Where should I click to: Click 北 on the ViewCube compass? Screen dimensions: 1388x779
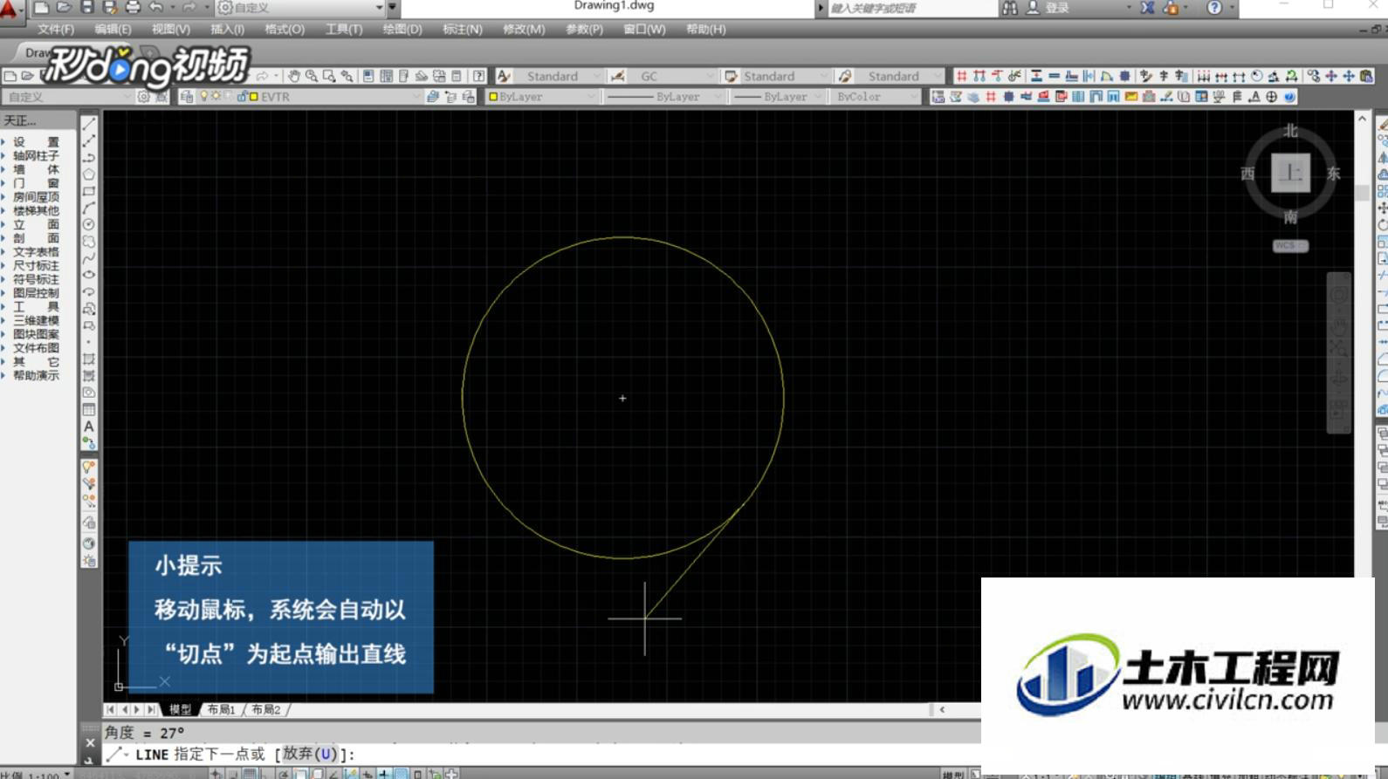pos(1290,131)
